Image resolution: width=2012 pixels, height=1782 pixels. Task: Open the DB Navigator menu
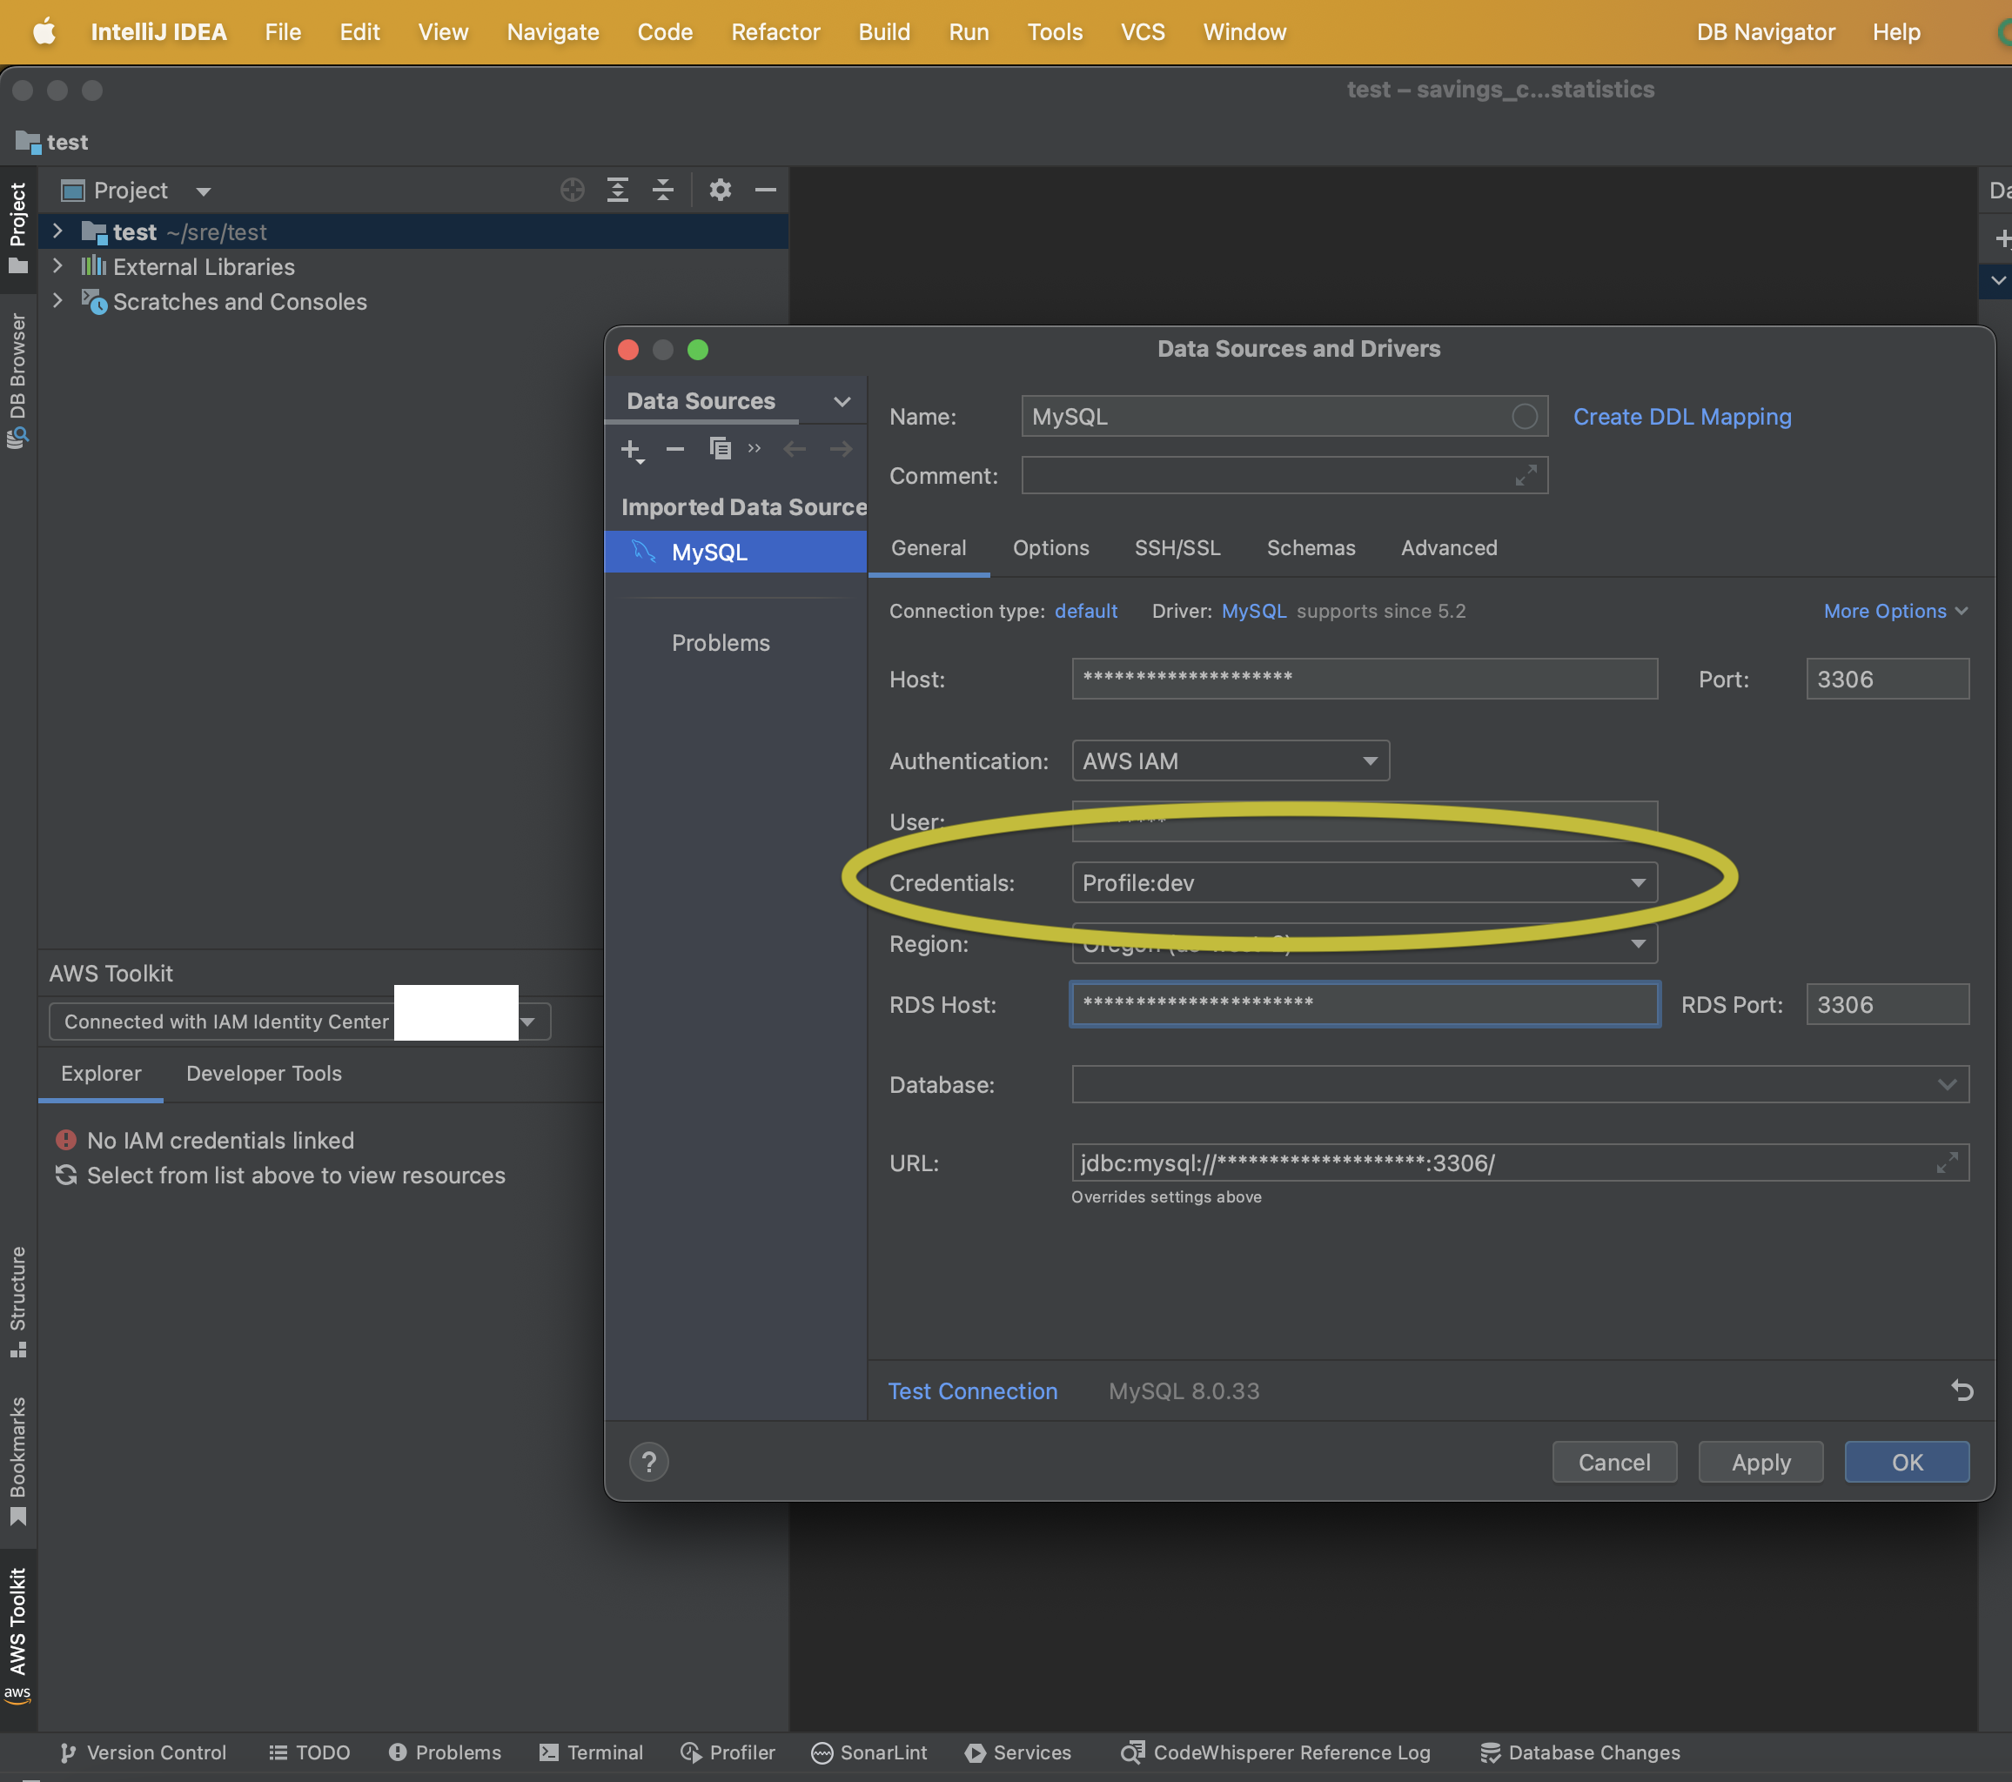coord(1765,31)
